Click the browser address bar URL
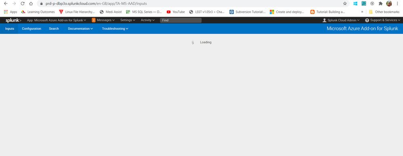403x156 pixels. tap(96, 4)
